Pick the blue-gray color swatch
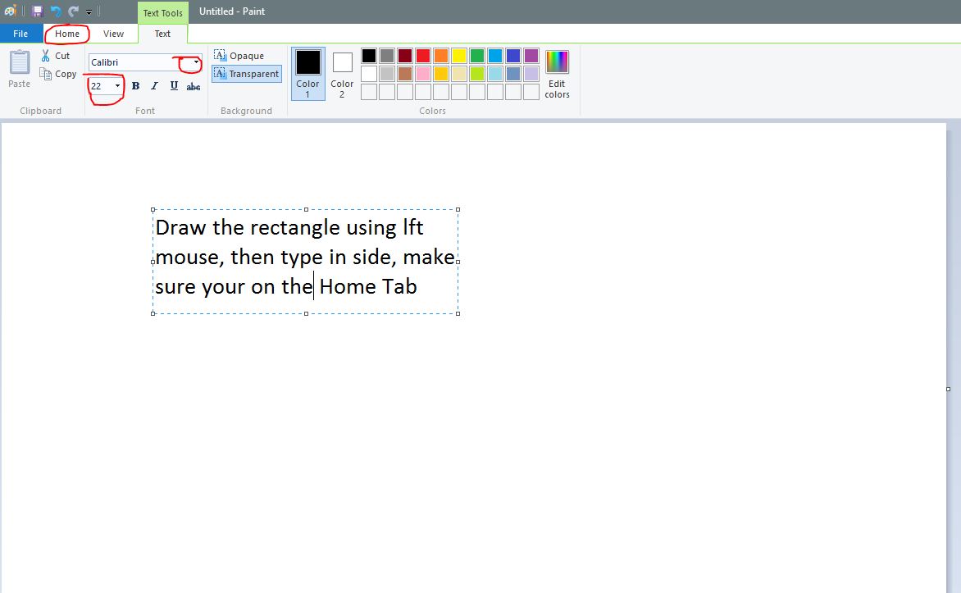Viewport: 961px width, 593px height. [x=513, y=74]
